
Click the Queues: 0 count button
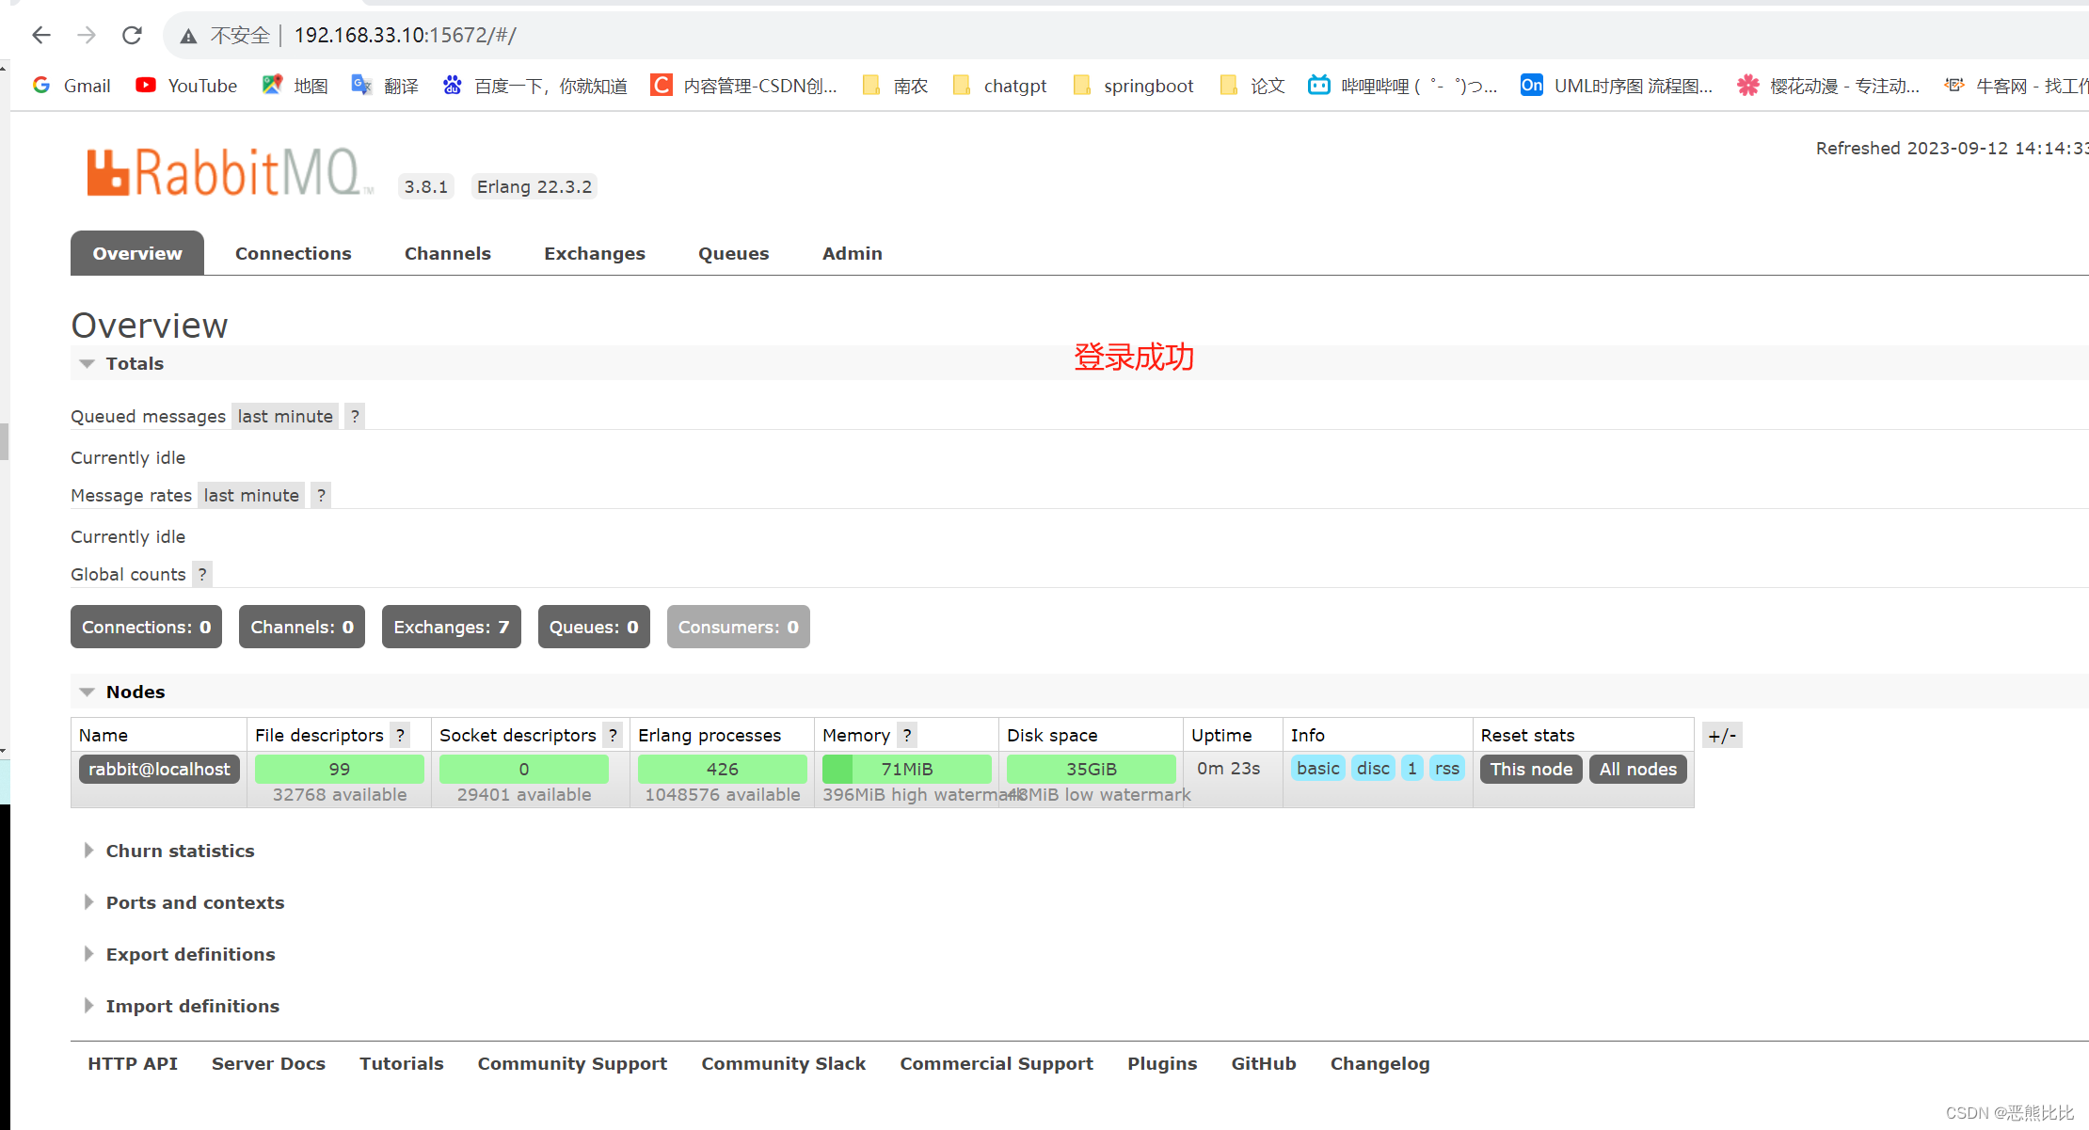(x=594, y=627)
